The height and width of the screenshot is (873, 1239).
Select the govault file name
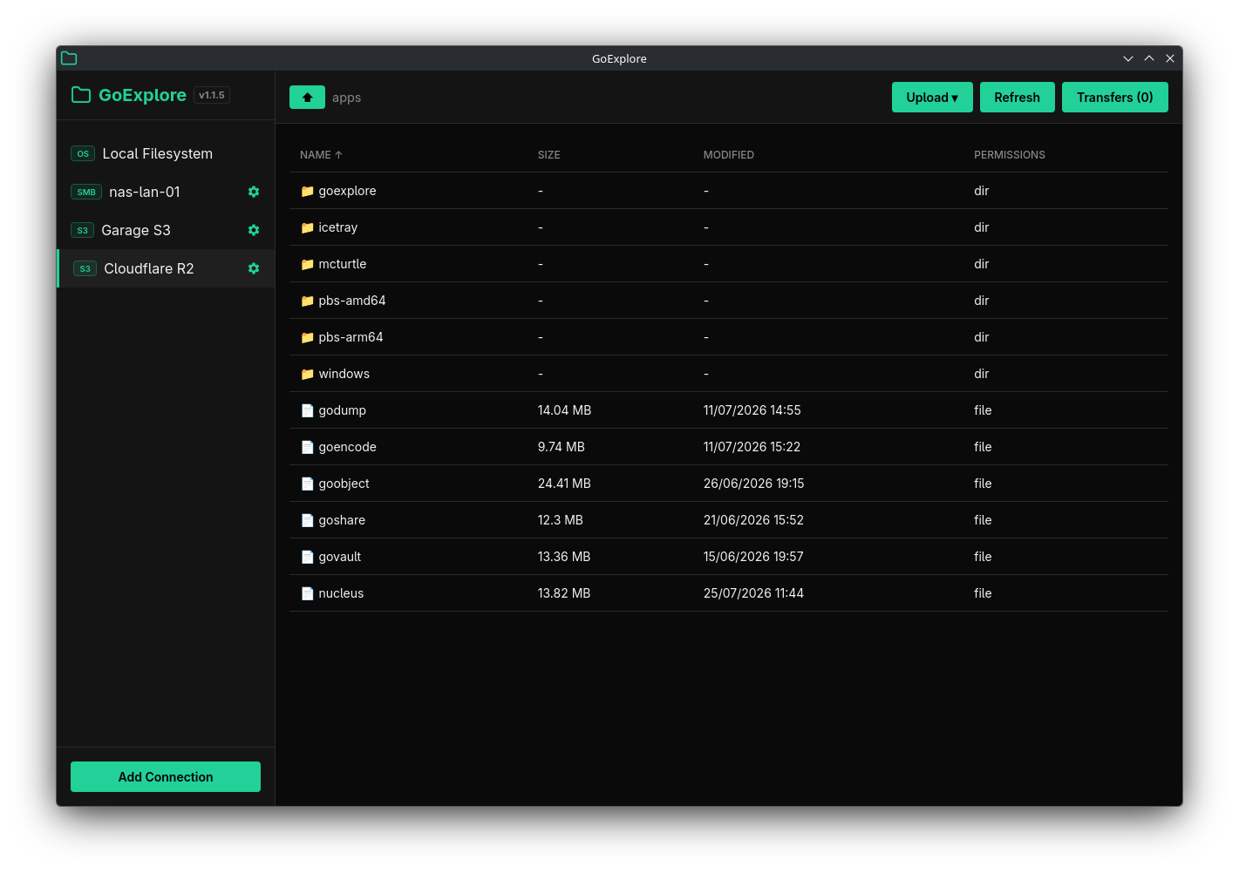click(340, 557)
